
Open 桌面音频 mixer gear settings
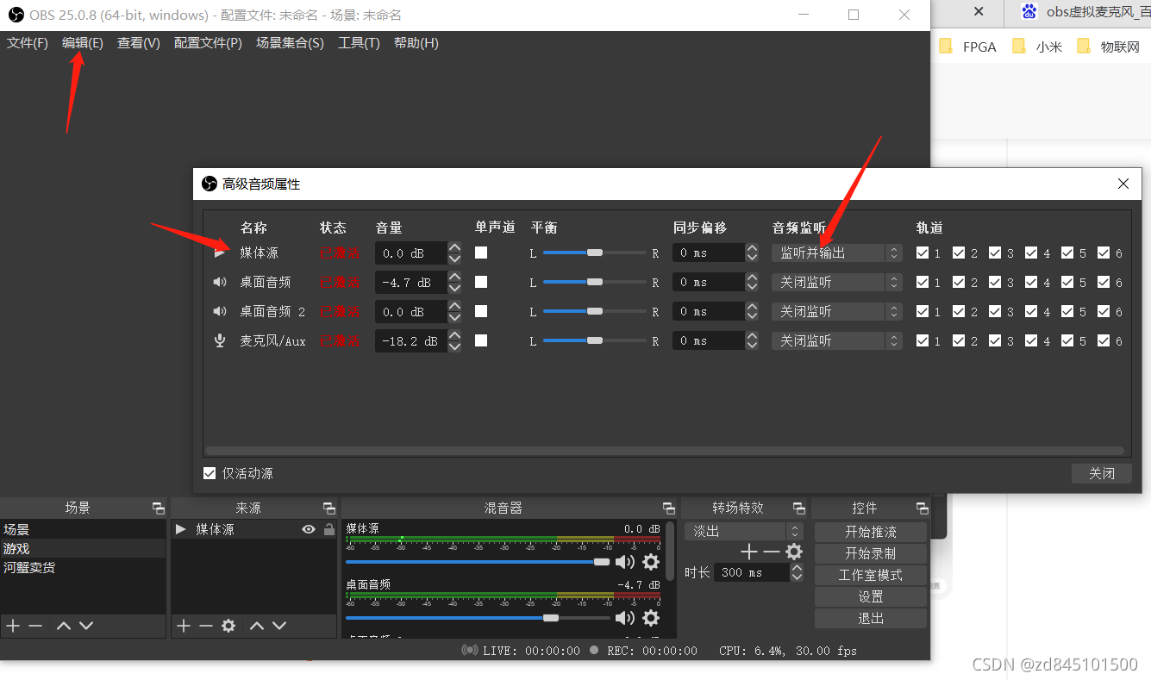point(651,618)
